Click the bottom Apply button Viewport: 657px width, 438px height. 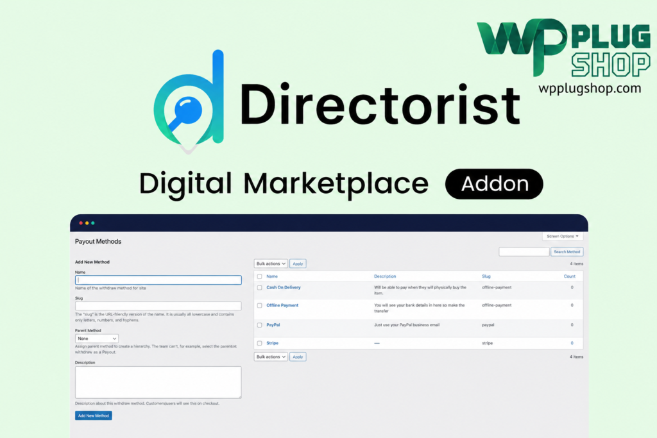(x=298, y=357)
